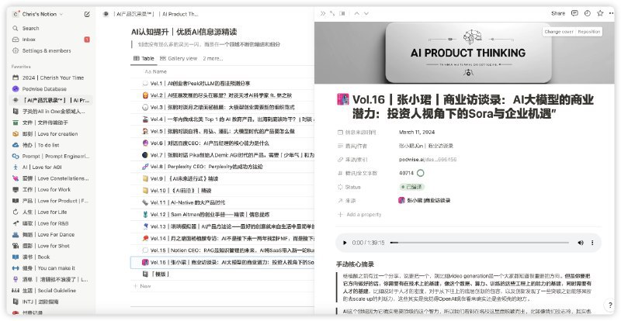Screen dimensions: 621x321
Task: View page history with the clock icon
Action: pos(588,13)
